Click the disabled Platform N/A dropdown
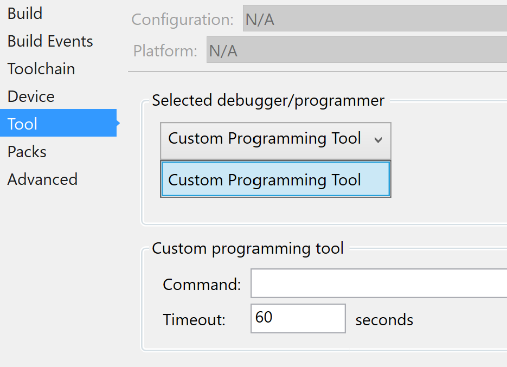 click(x=357, y=50)
